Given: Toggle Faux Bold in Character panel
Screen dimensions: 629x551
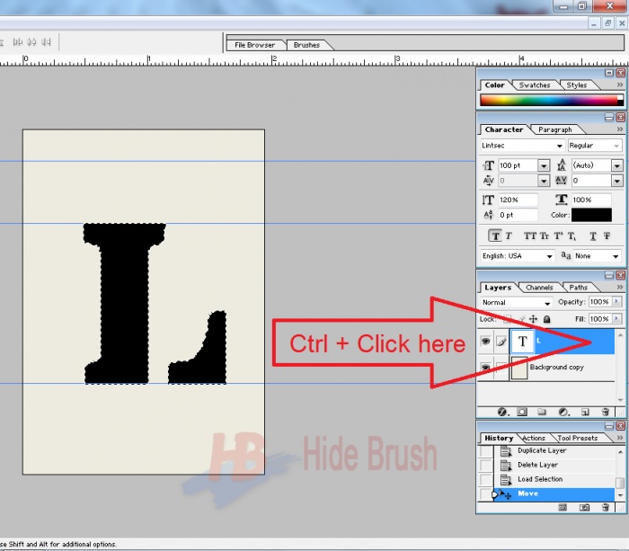Looking at the screenshot, I should [x=495, y=236].
